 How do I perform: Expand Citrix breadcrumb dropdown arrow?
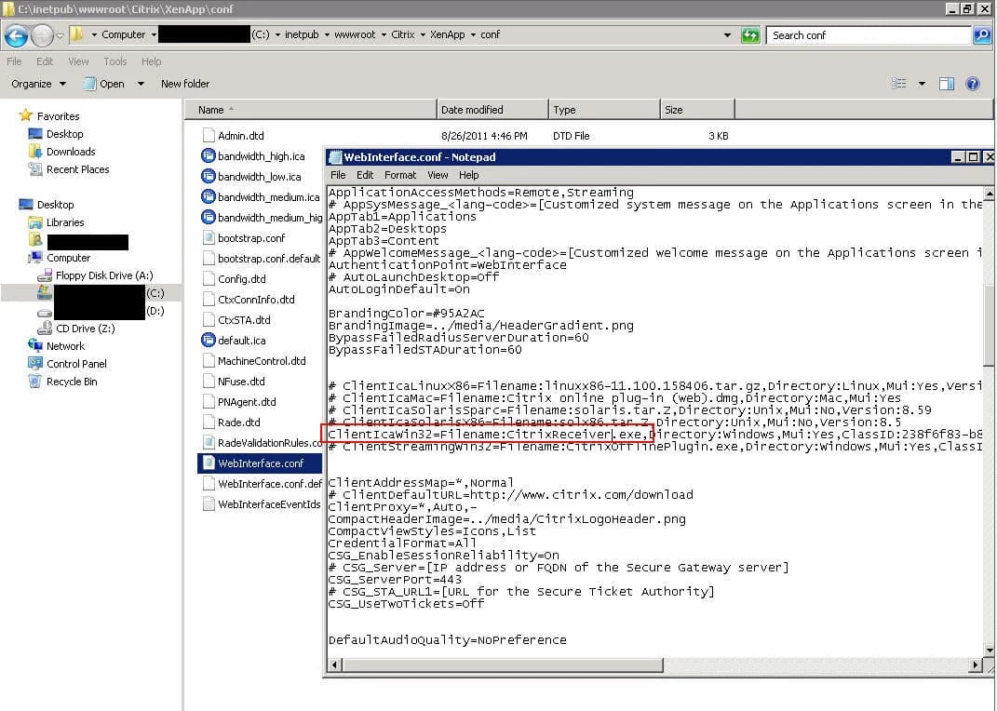(423, 35)
